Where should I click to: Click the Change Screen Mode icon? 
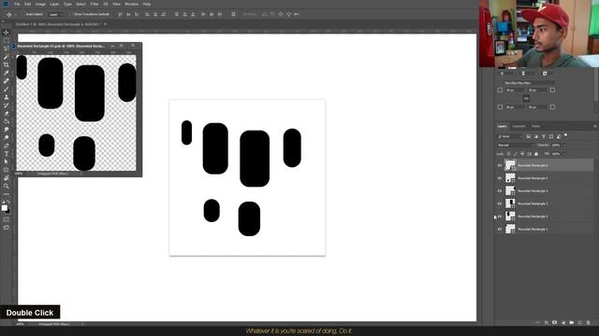click(x=7, y=228)
